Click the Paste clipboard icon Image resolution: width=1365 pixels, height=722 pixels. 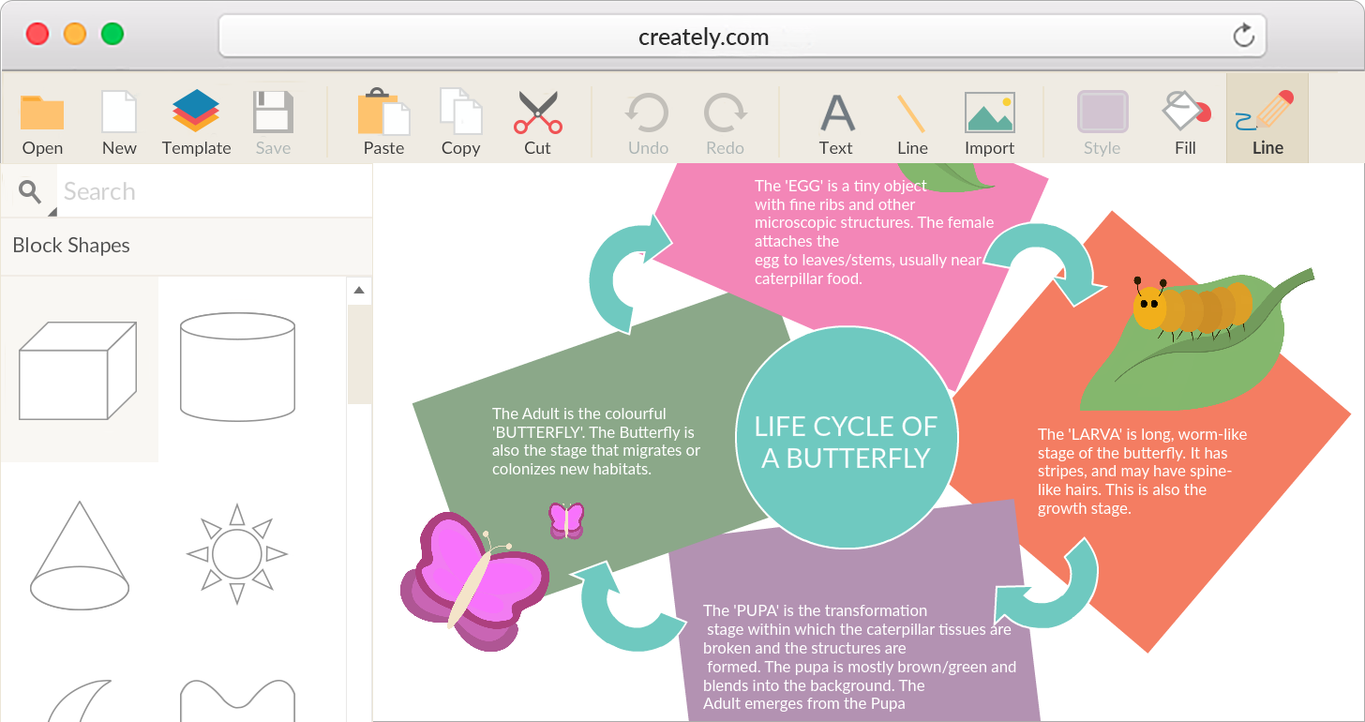[383, 113]
